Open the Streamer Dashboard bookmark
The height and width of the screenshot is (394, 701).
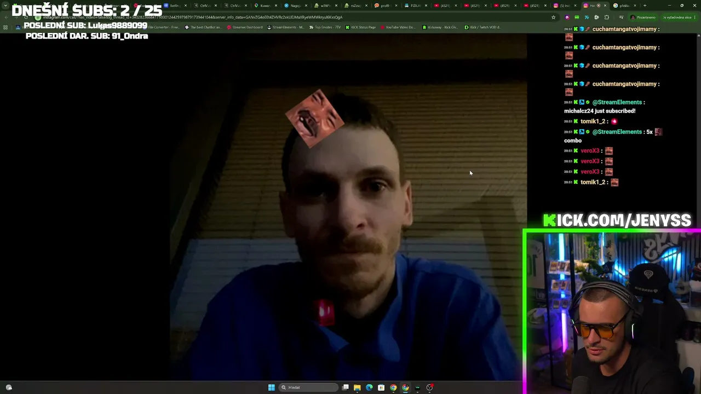pyautogui.click(x=244, y=27)
